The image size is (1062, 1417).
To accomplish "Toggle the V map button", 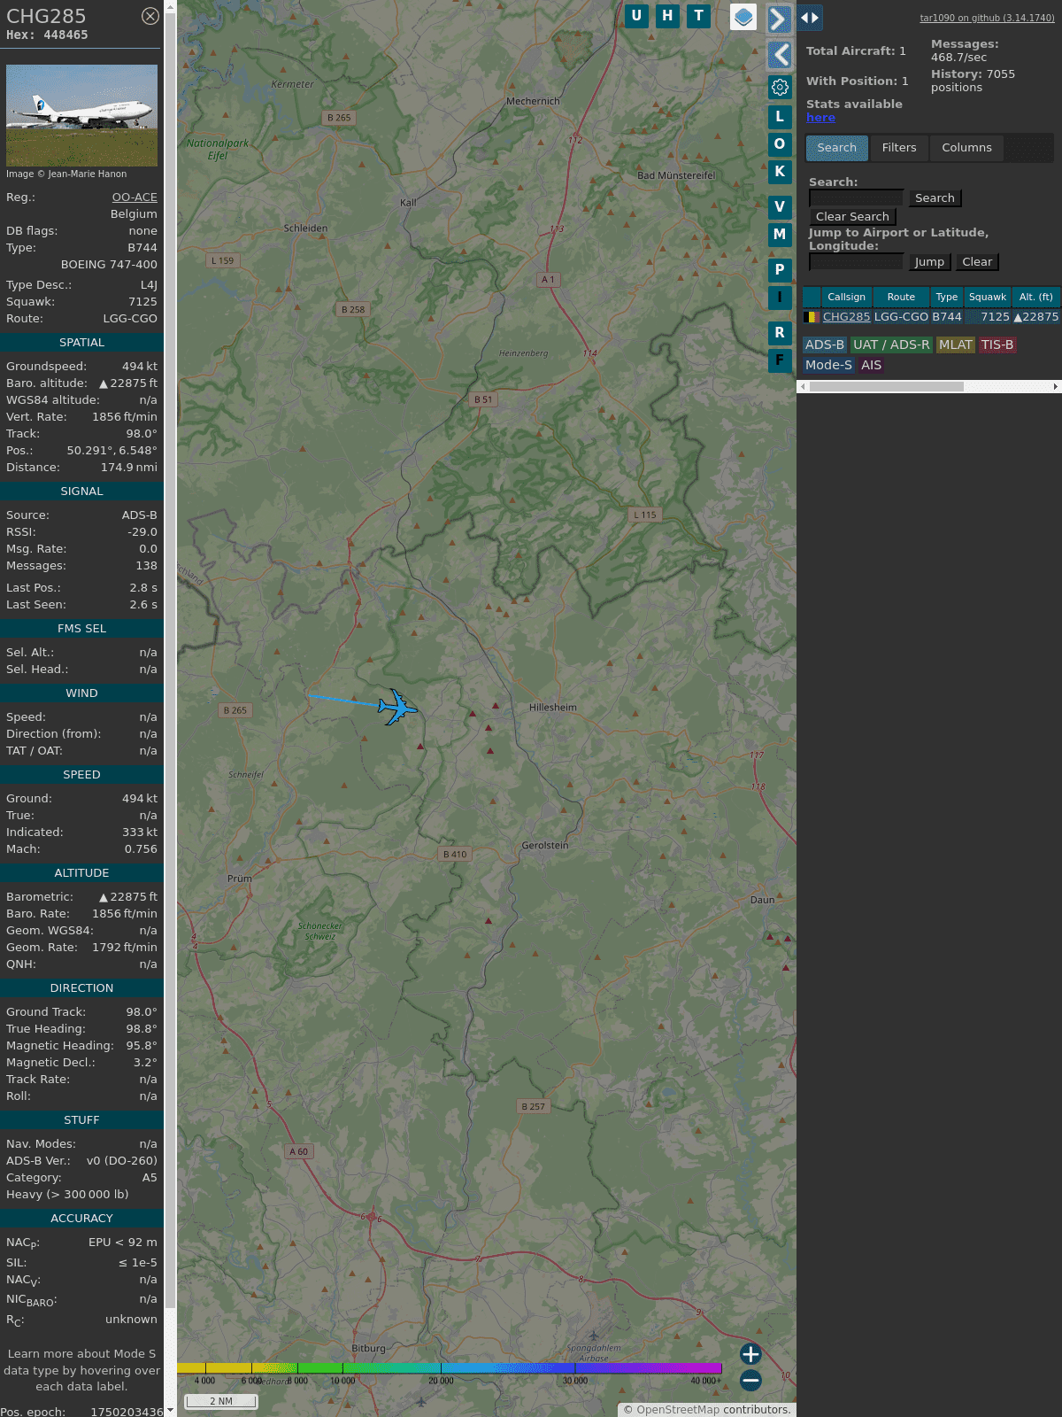I will [x=780, y=206].
